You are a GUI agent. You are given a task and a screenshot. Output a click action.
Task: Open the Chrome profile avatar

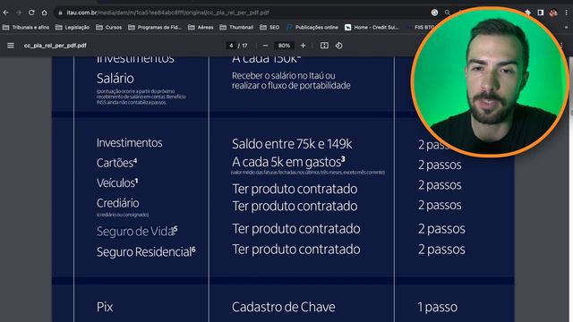tap(553, 13)
